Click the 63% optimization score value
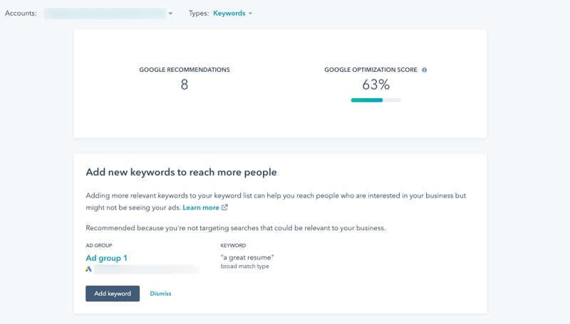This screenshot has width=570, height=324. coord(375,85)
